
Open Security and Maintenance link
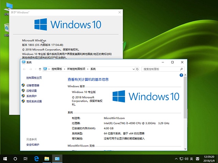pos(33,145)
